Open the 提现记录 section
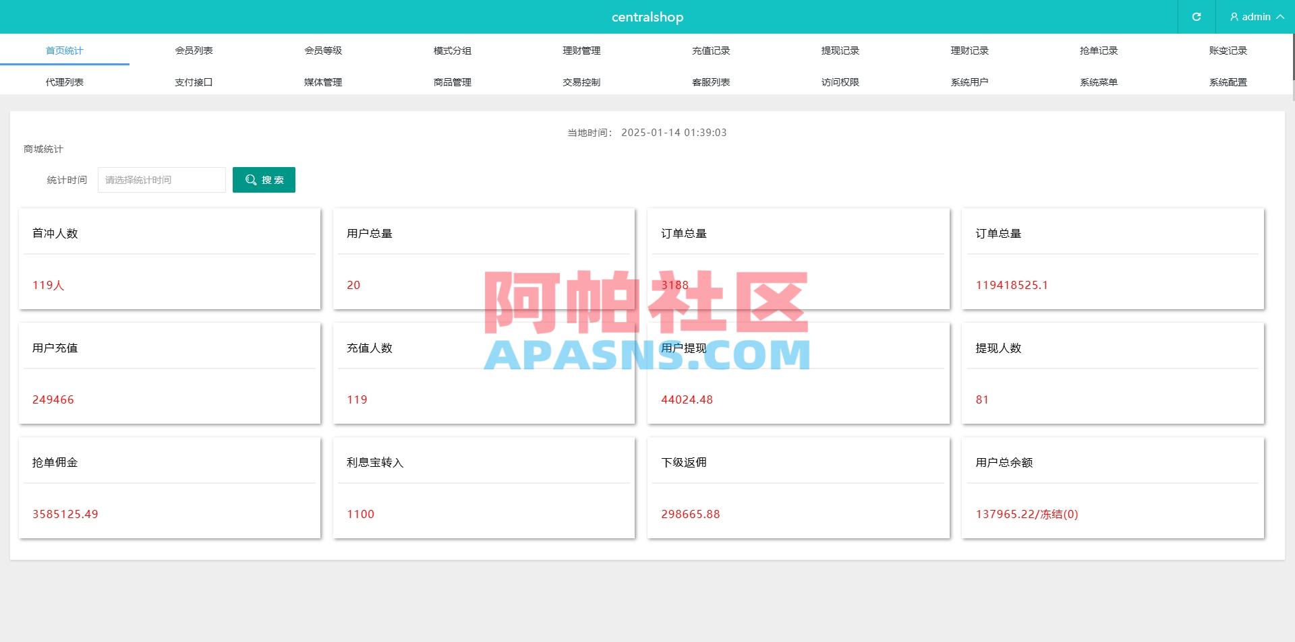Image resolution: width=1295 pixels, height=642 pixels. point(840,50)
